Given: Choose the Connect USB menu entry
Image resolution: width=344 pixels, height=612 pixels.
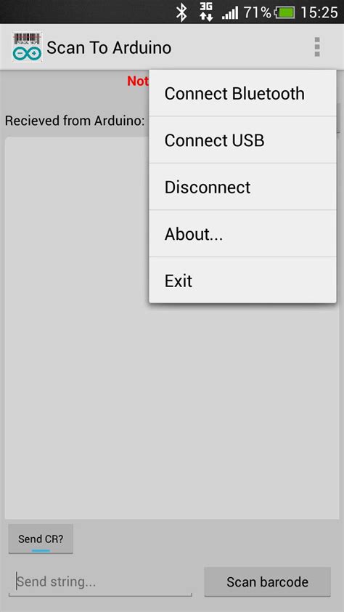Looking at the screenshot, I should coord(242,140).
